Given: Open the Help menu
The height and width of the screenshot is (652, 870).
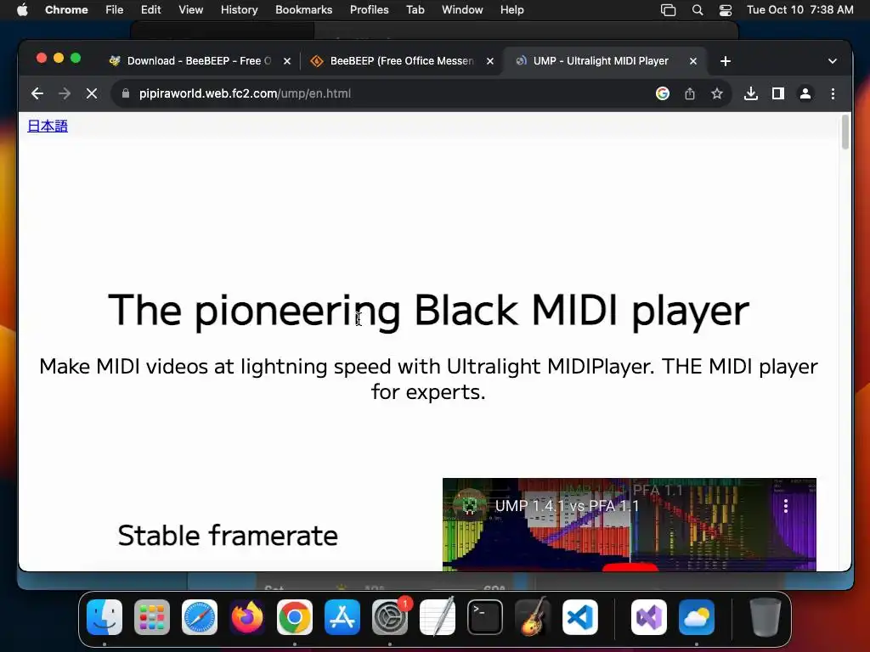Looking at the screenshot, I should point(511,10).
